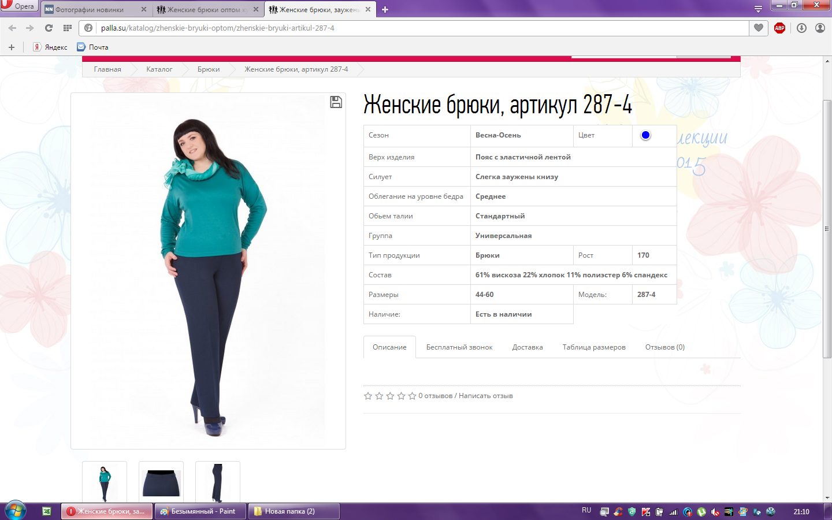Rate the product five stars
This screenshot has width=832, height=520.
click(x=412, y=396)
